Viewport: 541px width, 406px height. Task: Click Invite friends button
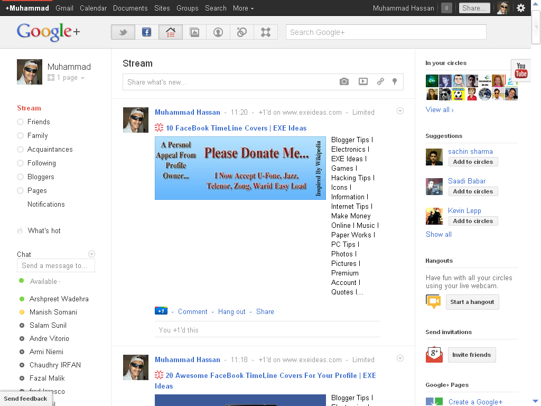tap(472, 355)
